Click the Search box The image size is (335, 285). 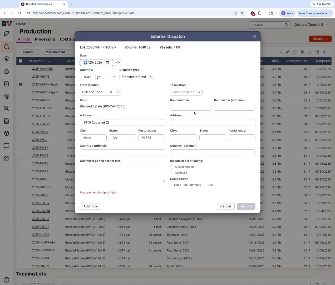pos(269,25)
